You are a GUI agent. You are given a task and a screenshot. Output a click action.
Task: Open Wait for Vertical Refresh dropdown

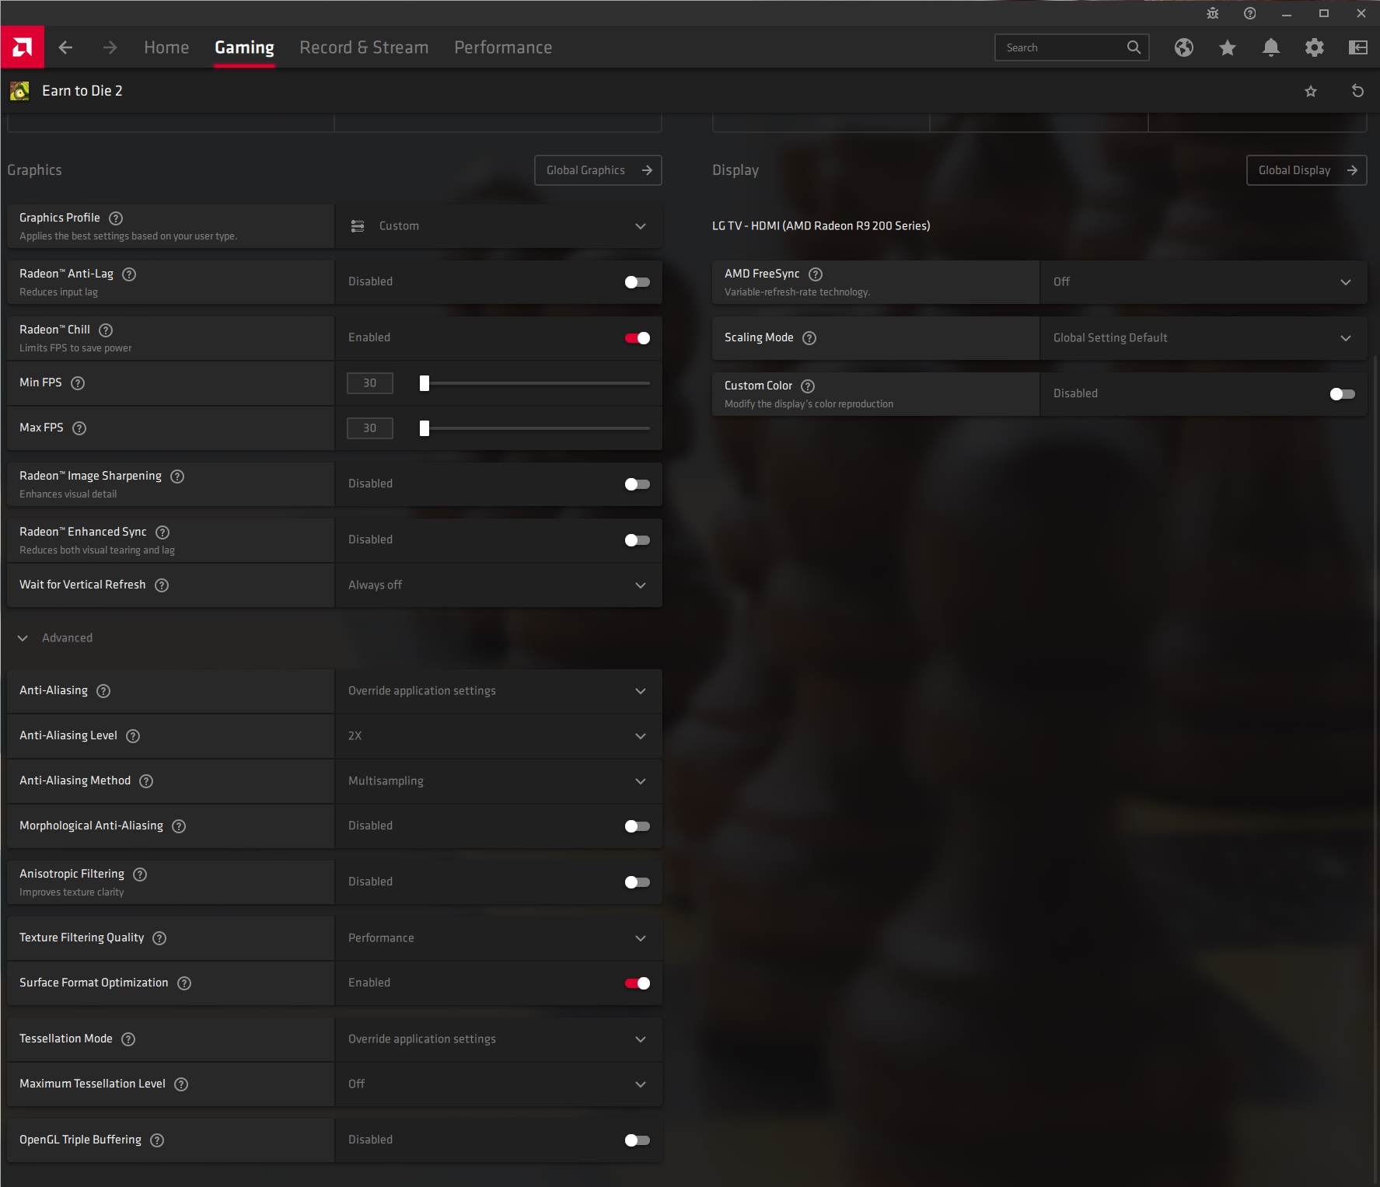tap(498, 585)
